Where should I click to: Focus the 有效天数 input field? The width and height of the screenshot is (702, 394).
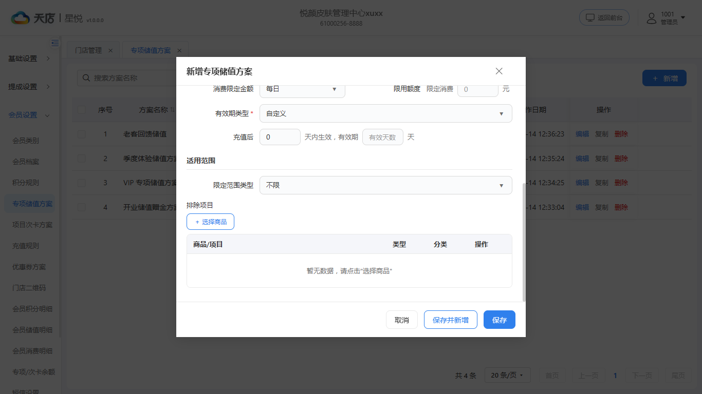click(x=383, y=137)
